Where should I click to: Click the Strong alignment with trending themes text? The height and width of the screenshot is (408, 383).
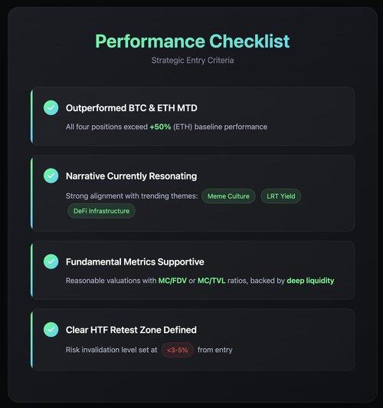coord(132,196)
